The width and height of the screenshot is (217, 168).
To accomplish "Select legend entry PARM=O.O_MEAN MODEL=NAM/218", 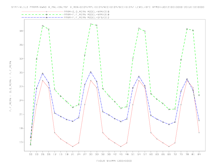I will pos(87,12).
